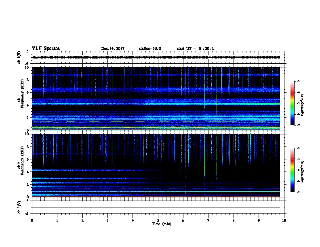Select the date text "Dec. 14, 2017"
This screenshot has width=320, height=247.
click(113, 48)
